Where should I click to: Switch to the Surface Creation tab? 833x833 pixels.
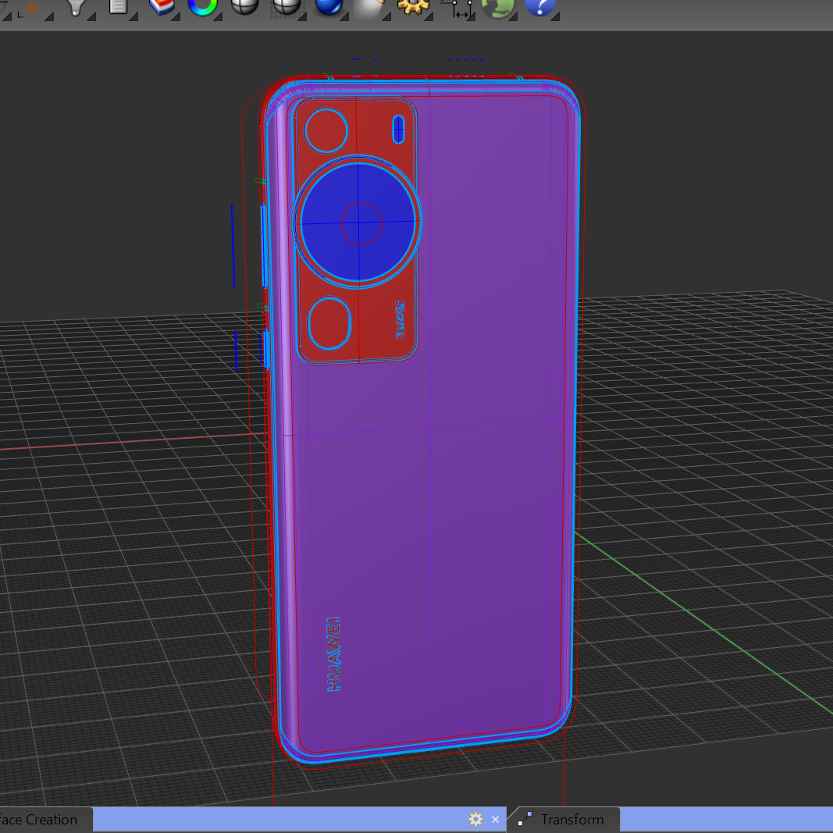(41, 820)
